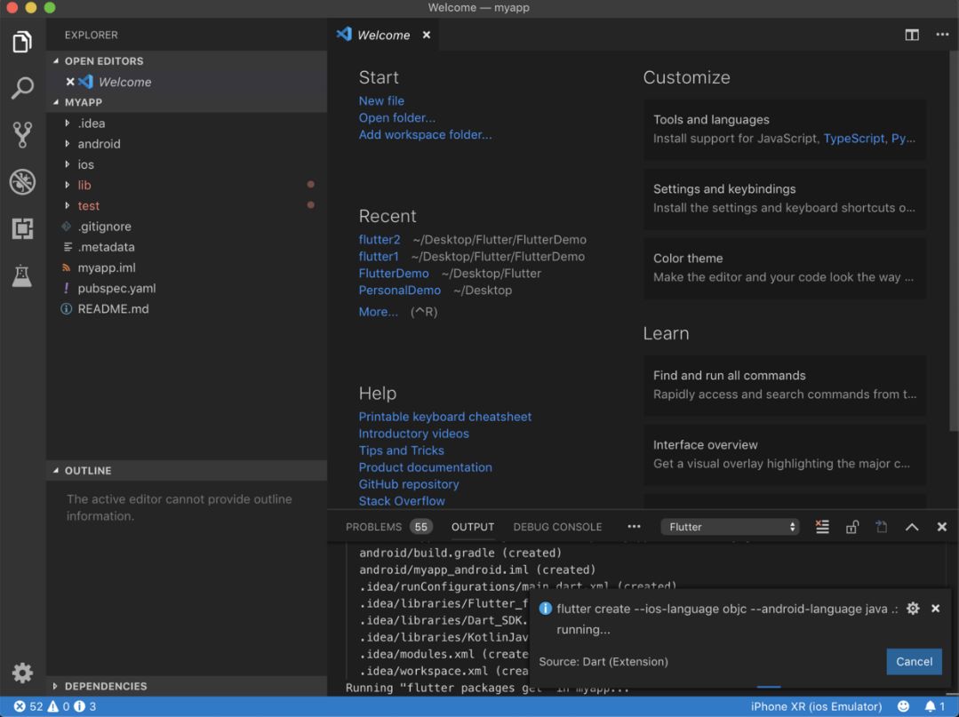The width and height of the screenshot is (959, 717).
Task: Open the Extensions view icon
Action: pyautogui.click(x=22, y=228)
